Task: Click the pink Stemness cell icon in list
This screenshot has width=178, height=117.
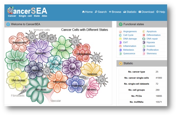Action: 144,54
